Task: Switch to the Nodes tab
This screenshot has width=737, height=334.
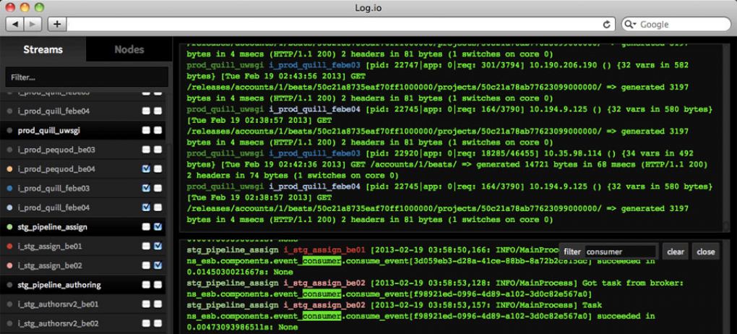Action: point(129,50)
